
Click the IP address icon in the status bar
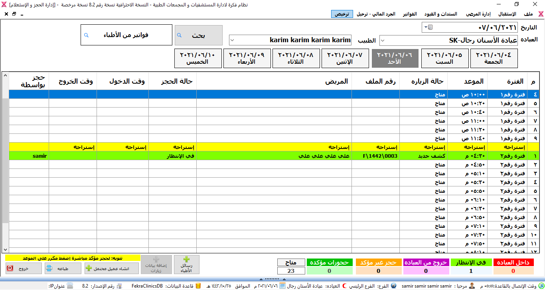pyautogui.click(x=70, y=286)
